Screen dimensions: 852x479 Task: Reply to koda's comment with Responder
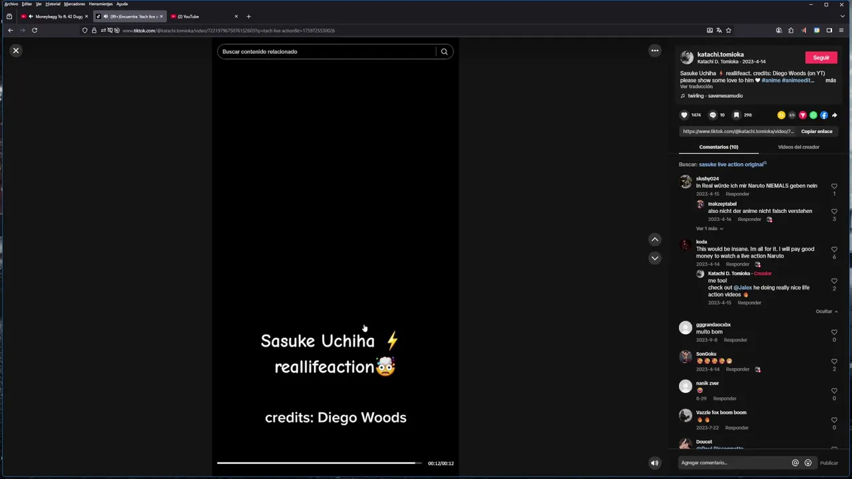738,264
